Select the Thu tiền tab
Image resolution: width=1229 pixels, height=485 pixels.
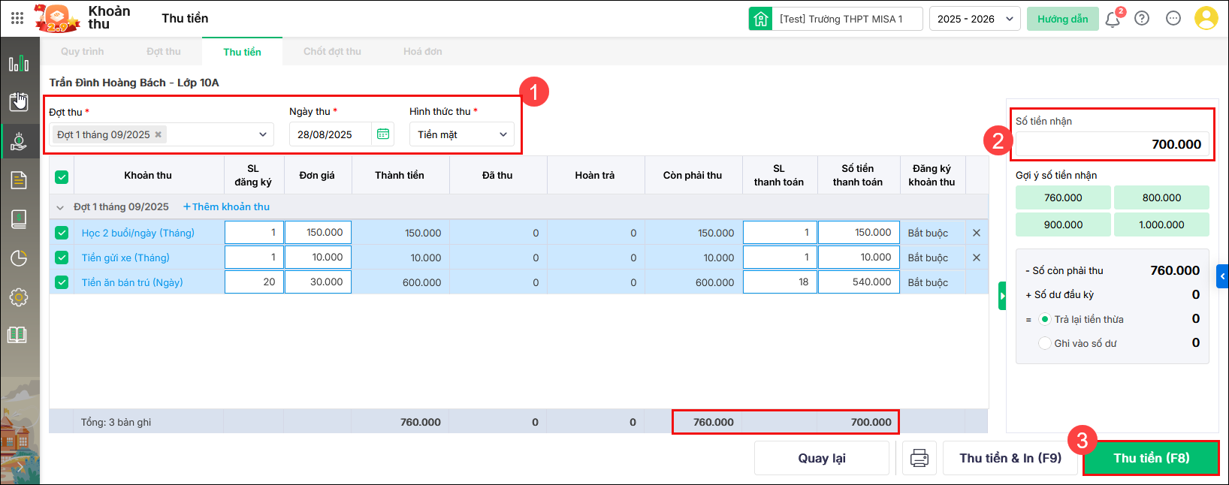(x=242, y=52)
